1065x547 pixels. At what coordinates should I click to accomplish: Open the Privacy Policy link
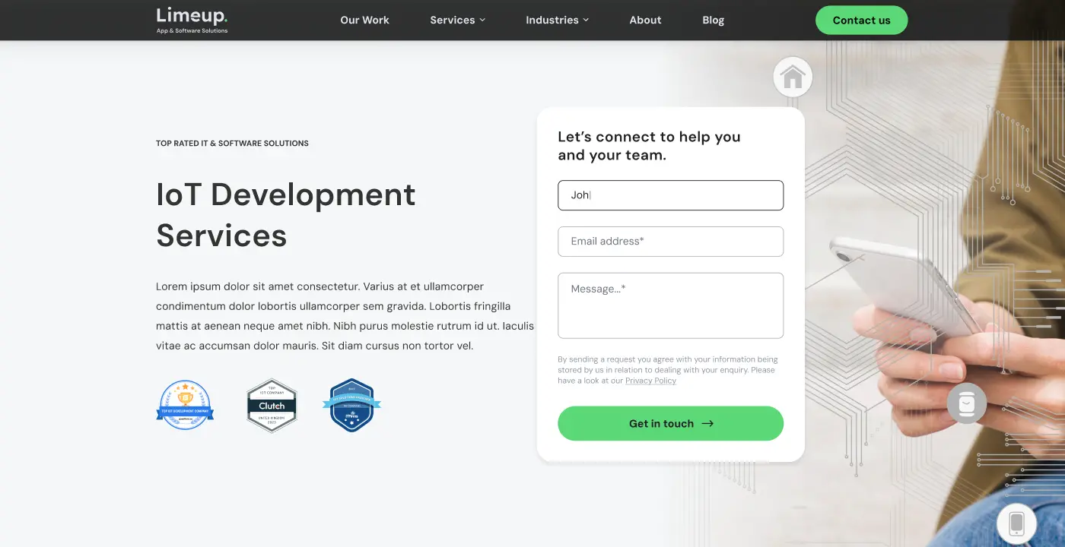[650, 381]
